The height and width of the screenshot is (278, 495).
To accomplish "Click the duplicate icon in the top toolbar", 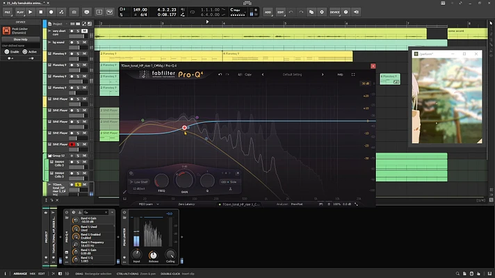I will point(311,12).
